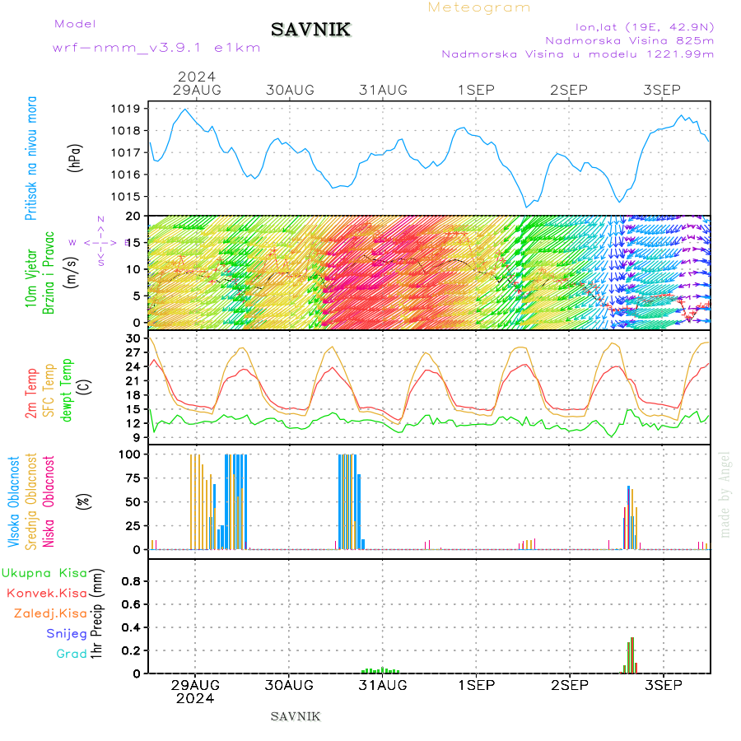
Task: Click the "30AUG" label above the pressure chart
Action: (290, 90)
